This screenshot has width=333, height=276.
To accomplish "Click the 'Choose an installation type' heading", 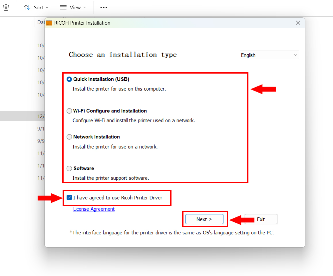I will (x=123, y=55).
